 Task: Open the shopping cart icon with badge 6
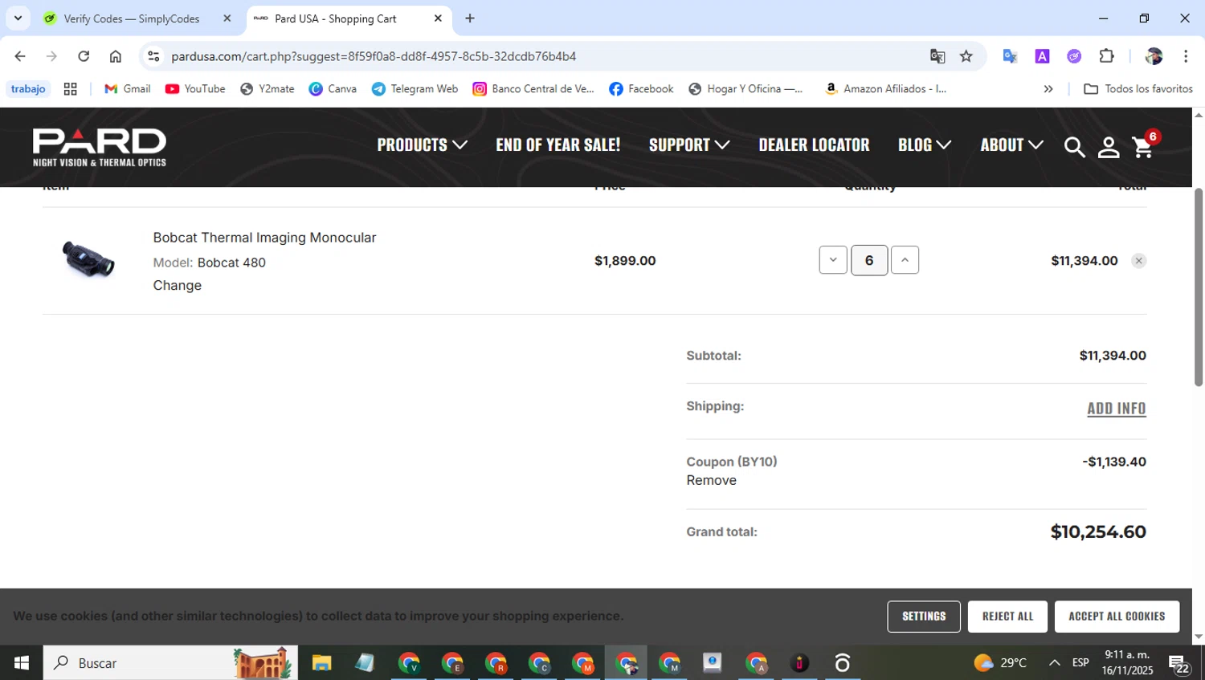[x=1145, y=145]
